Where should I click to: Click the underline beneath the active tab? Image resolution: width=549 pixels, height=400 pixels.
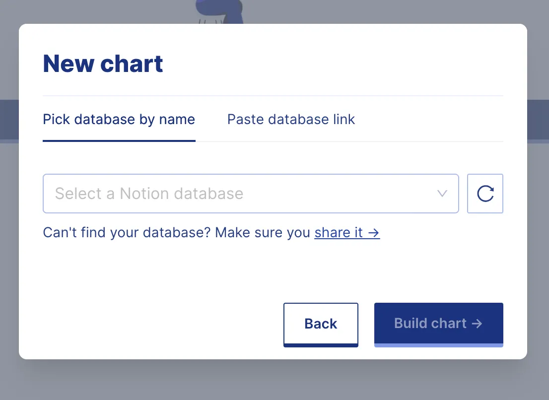[119, 140]
